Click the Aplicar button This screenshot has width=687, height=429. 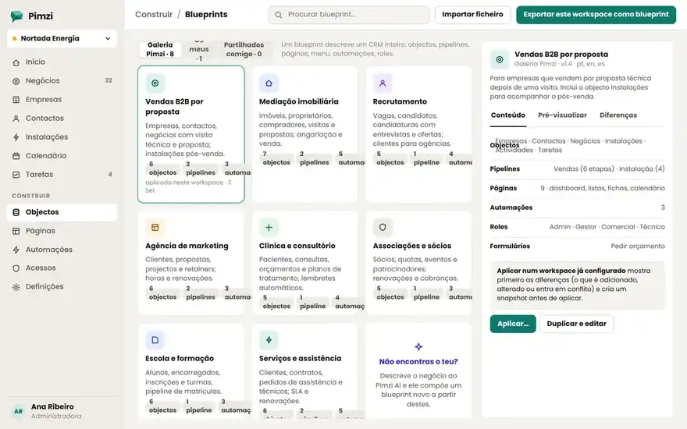pyautogui.click(x=513, y=324)
